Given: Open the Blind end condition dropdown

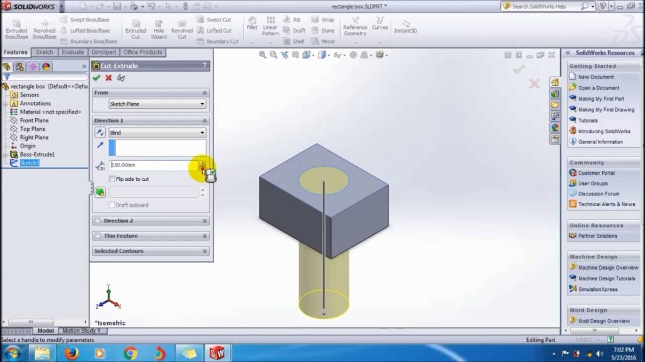Looking at the screenshot, I should click(x=157, y=133).
